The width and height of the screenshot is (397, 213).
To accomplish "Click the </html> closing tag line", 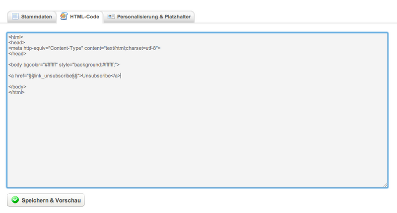I will (x=16, y=92).
